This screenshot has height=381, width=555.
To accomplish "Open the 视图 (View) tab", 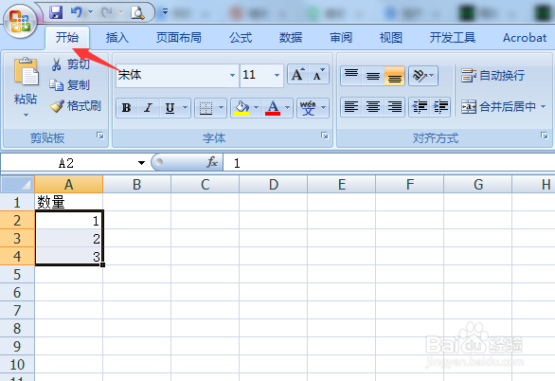I will (391, 38).
